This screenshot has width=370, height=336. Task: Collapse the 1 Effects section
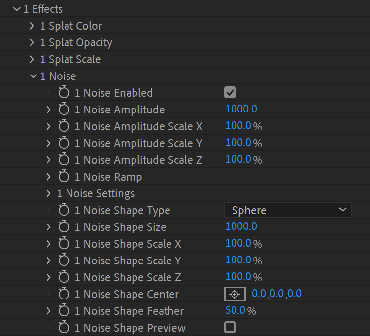[x=17, y=9]
